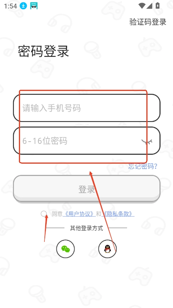Tap the cellular signal icon
This screenshot has height=308, width=173.
[149, 6]
